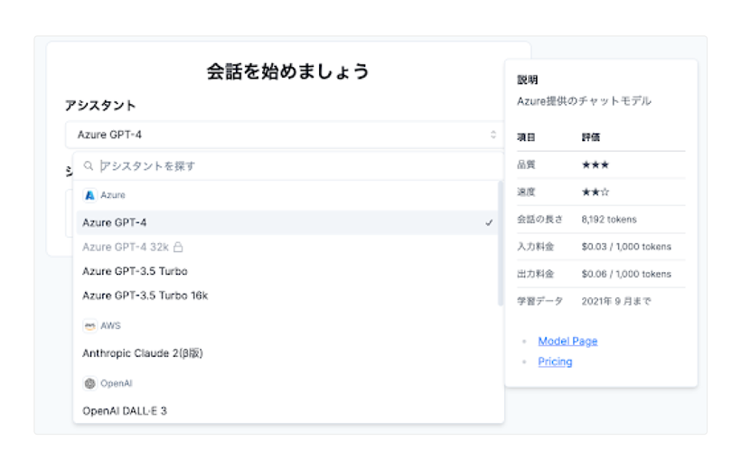
Task: Select Anthropic Claude 2(β版) under AWS
Action: [142, 353]
